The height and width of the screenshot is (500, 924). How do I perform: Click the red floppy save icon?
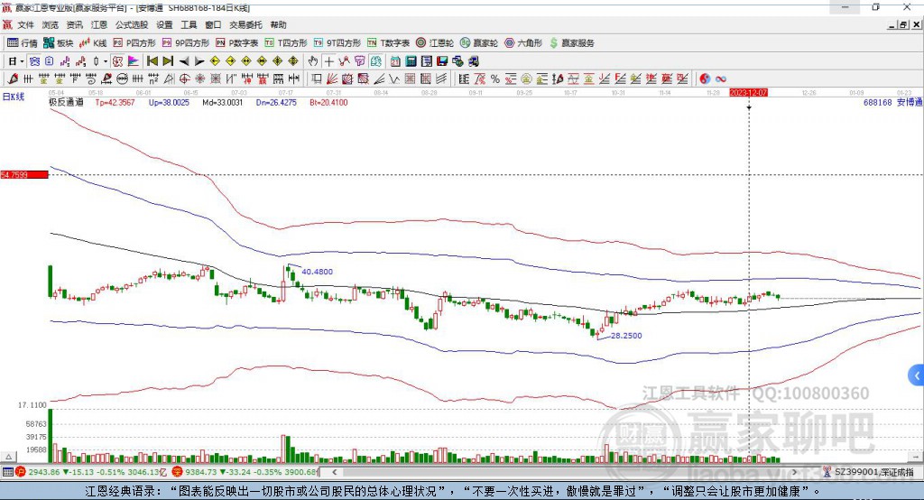click(x=442, y=61)
